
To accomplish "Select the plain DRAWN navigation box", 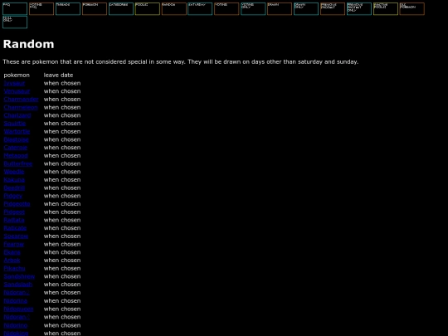I will pyautogui.click(x=280, y=9).
